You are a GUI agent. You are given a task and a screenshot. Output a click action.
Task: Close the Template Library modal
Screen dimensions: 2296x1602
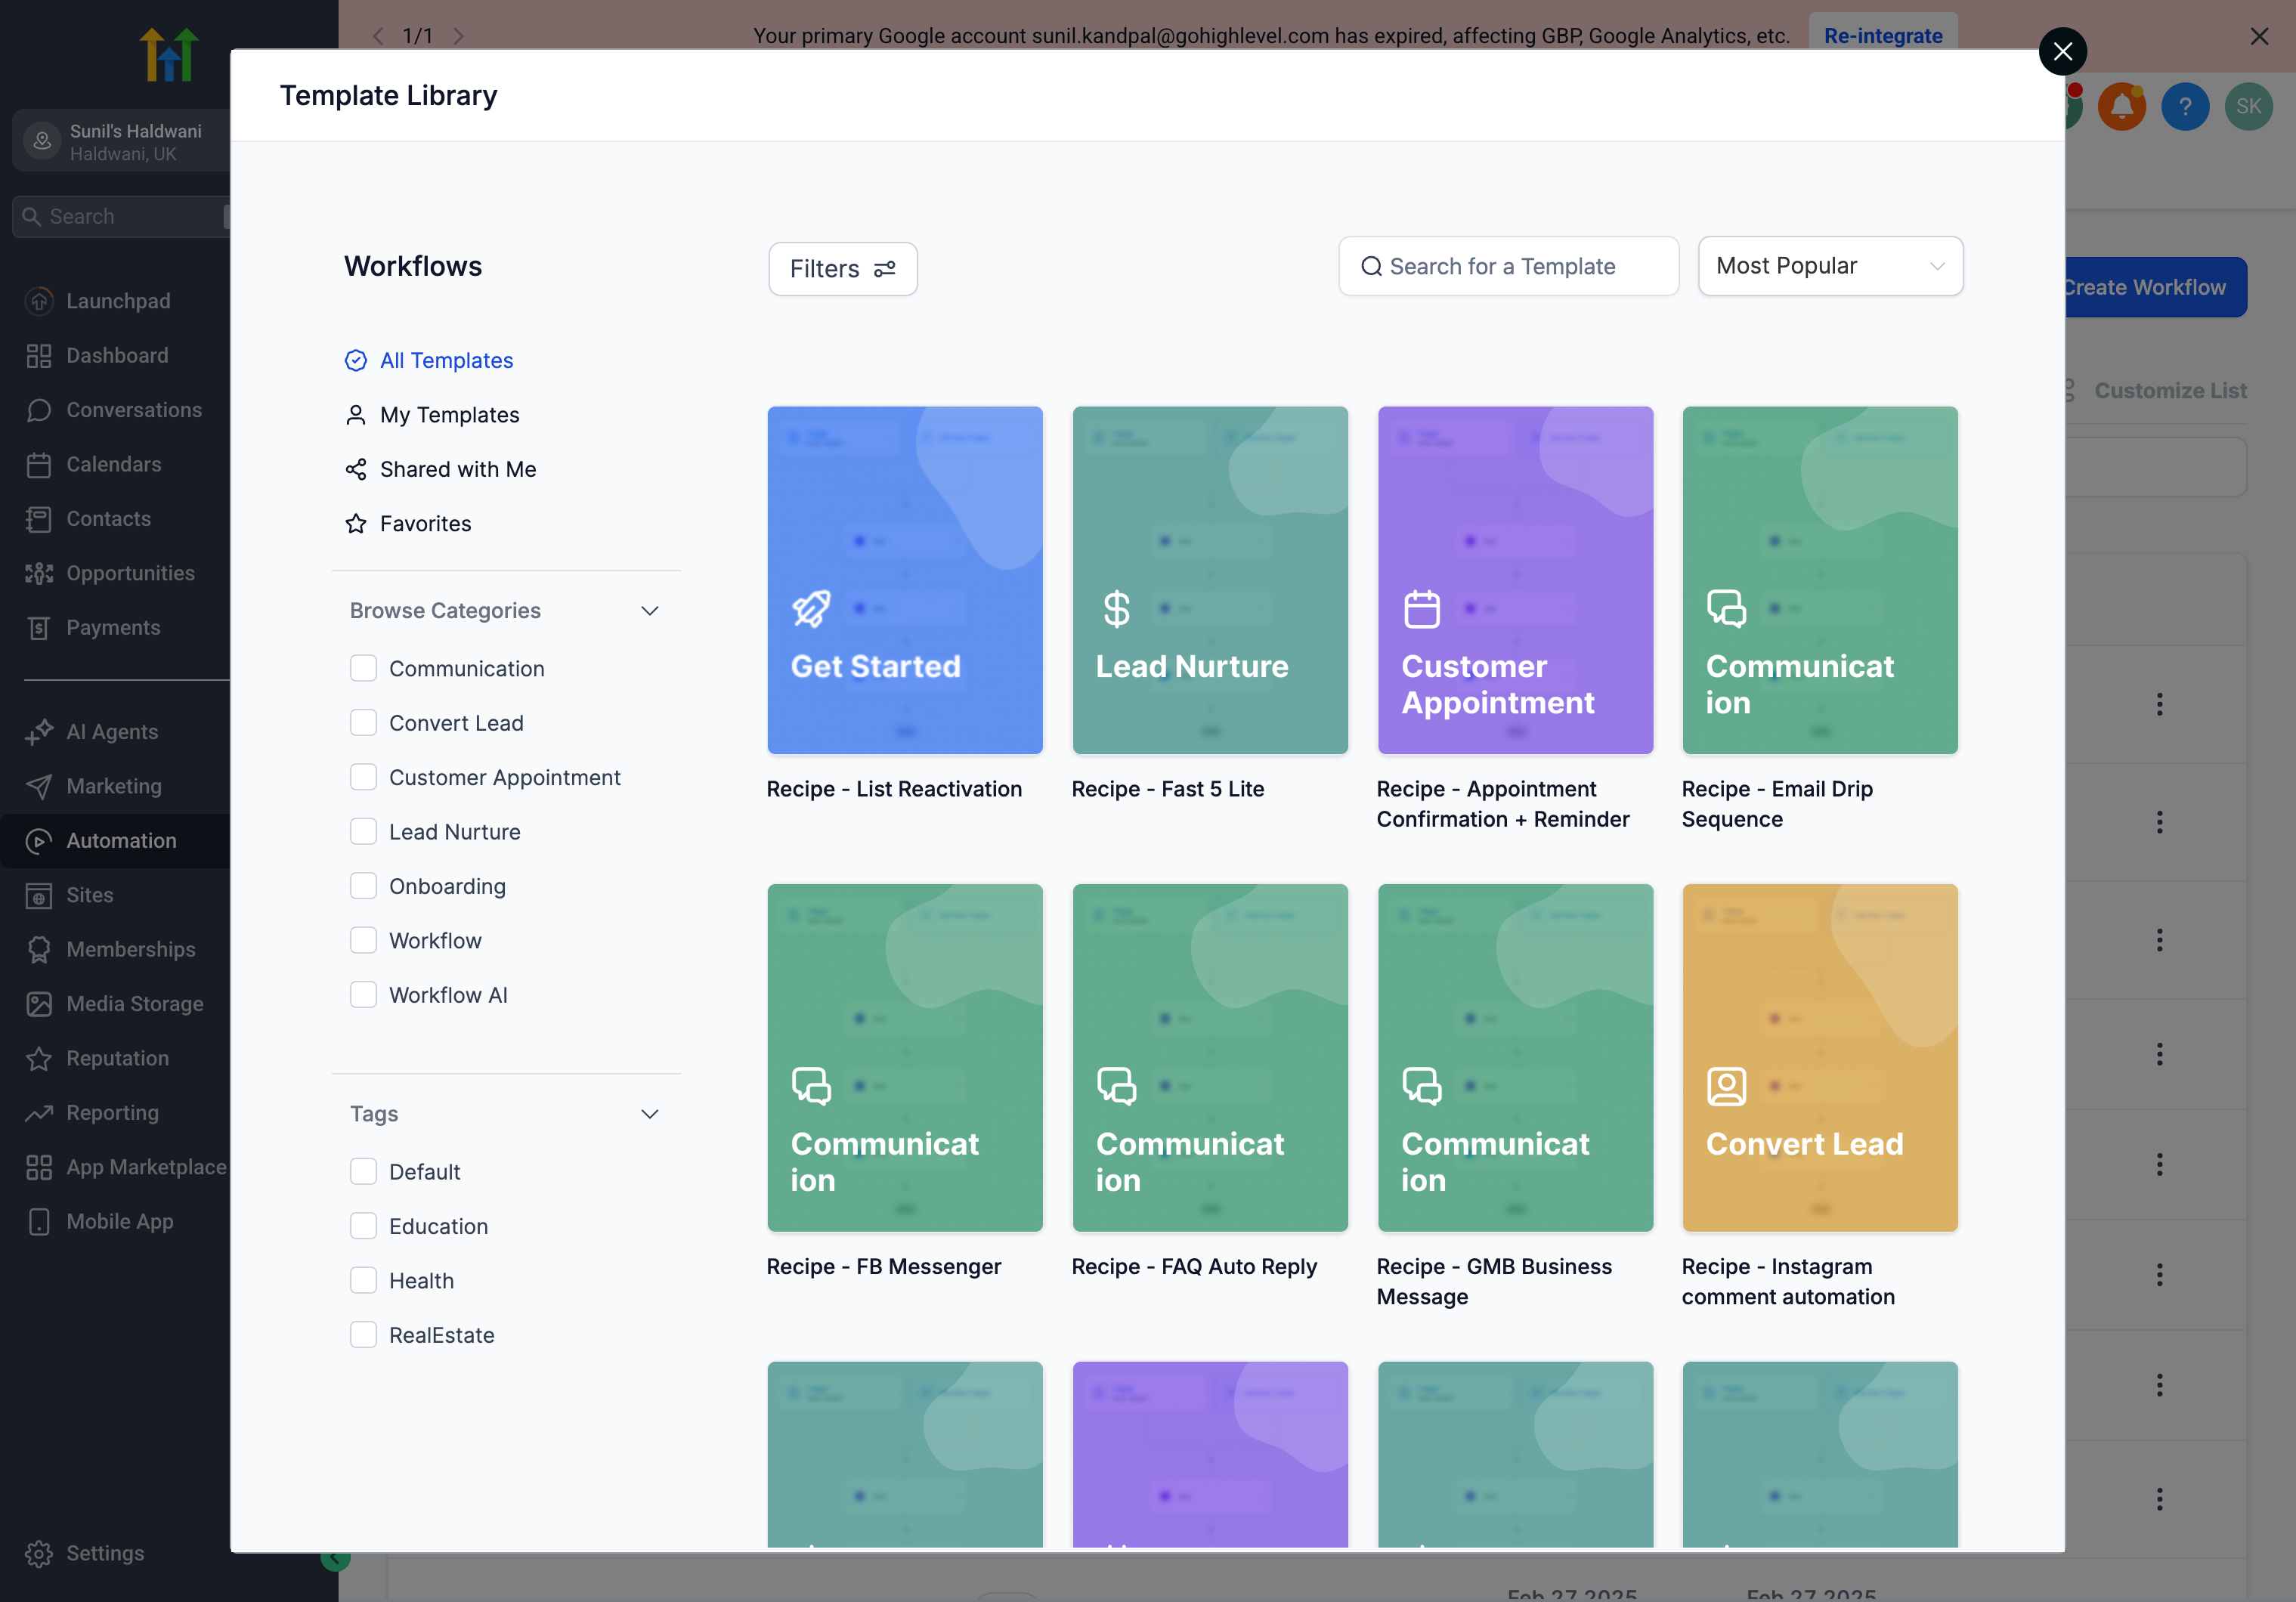tap(2062, 52)
